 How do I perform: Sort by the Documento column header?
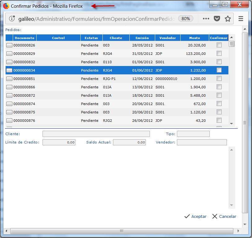[x=25, y=38]
